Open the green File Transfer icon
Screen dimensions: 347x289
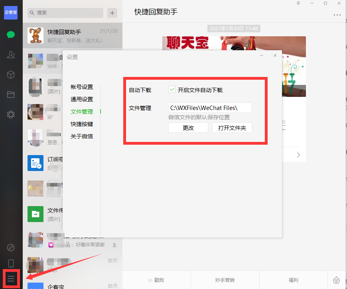35,214
